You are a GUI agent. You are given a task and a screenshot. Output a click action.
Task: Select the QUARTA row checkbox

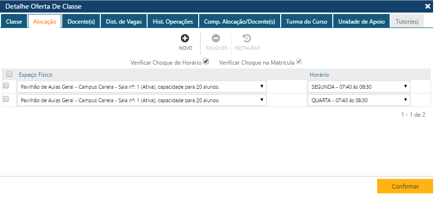coord(6,99)
